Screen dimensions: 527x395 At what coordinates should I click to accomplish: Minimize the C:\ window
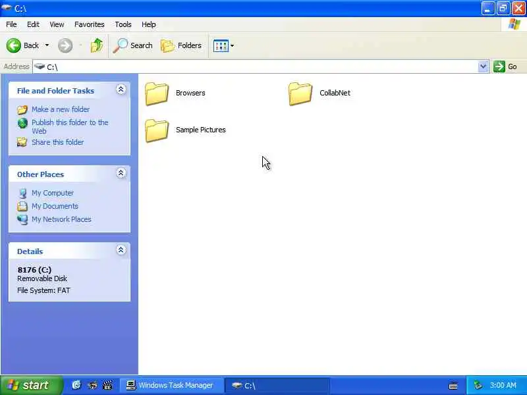click(x=487, y=8)
